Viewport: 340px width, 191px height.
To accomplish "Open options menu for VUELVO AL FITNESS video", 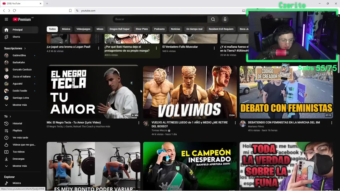I will tap(235, 123).
